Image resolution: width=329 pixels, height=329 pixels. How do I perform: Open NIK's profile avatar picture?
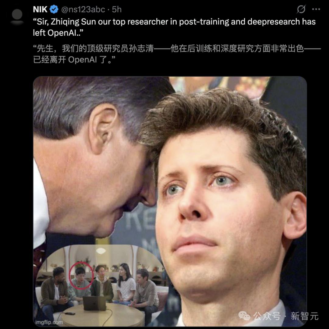point(17,16)
